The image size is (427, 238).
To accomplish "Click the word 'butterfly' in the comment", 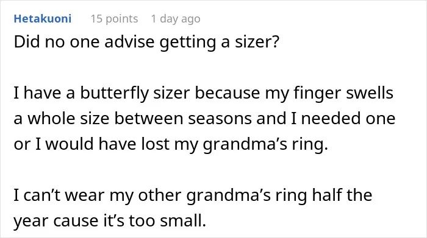I will (115, 93).
